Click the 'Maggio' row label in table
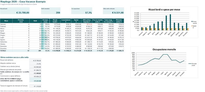Screen dimensions: 205x92 pyautogui.click(x=3, y=33)
